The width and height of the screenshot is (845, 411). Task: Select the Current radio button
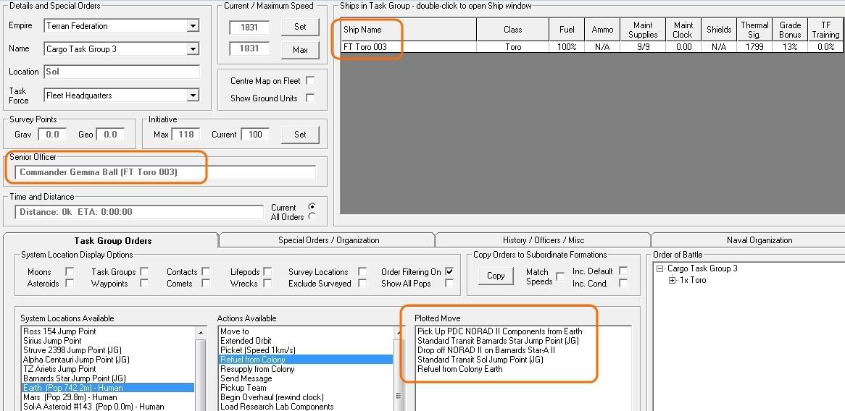311,207
